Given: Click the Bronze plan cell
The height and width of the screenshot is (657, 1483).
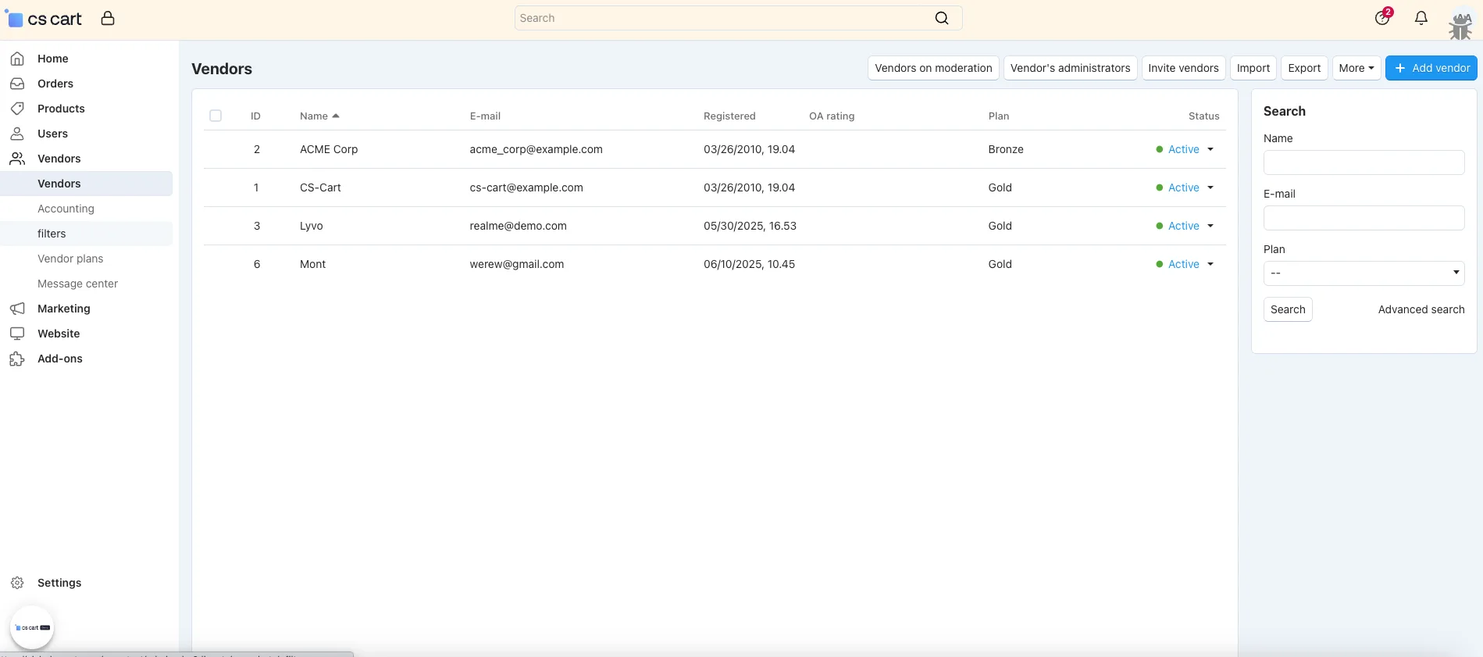Looking at the screenshot, I should point(1006,149).
